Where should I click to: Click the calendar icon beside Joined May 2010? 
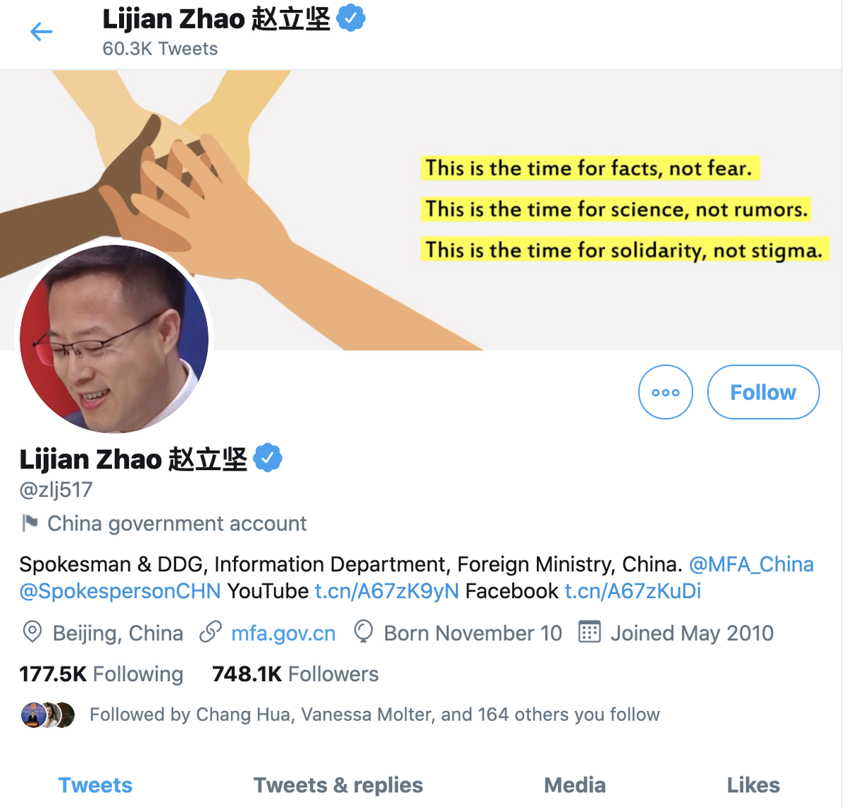coord(589,632)
